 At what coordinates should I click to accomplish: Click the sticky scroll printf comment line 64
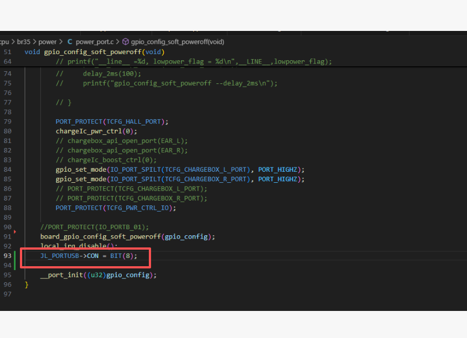point(194,61)
